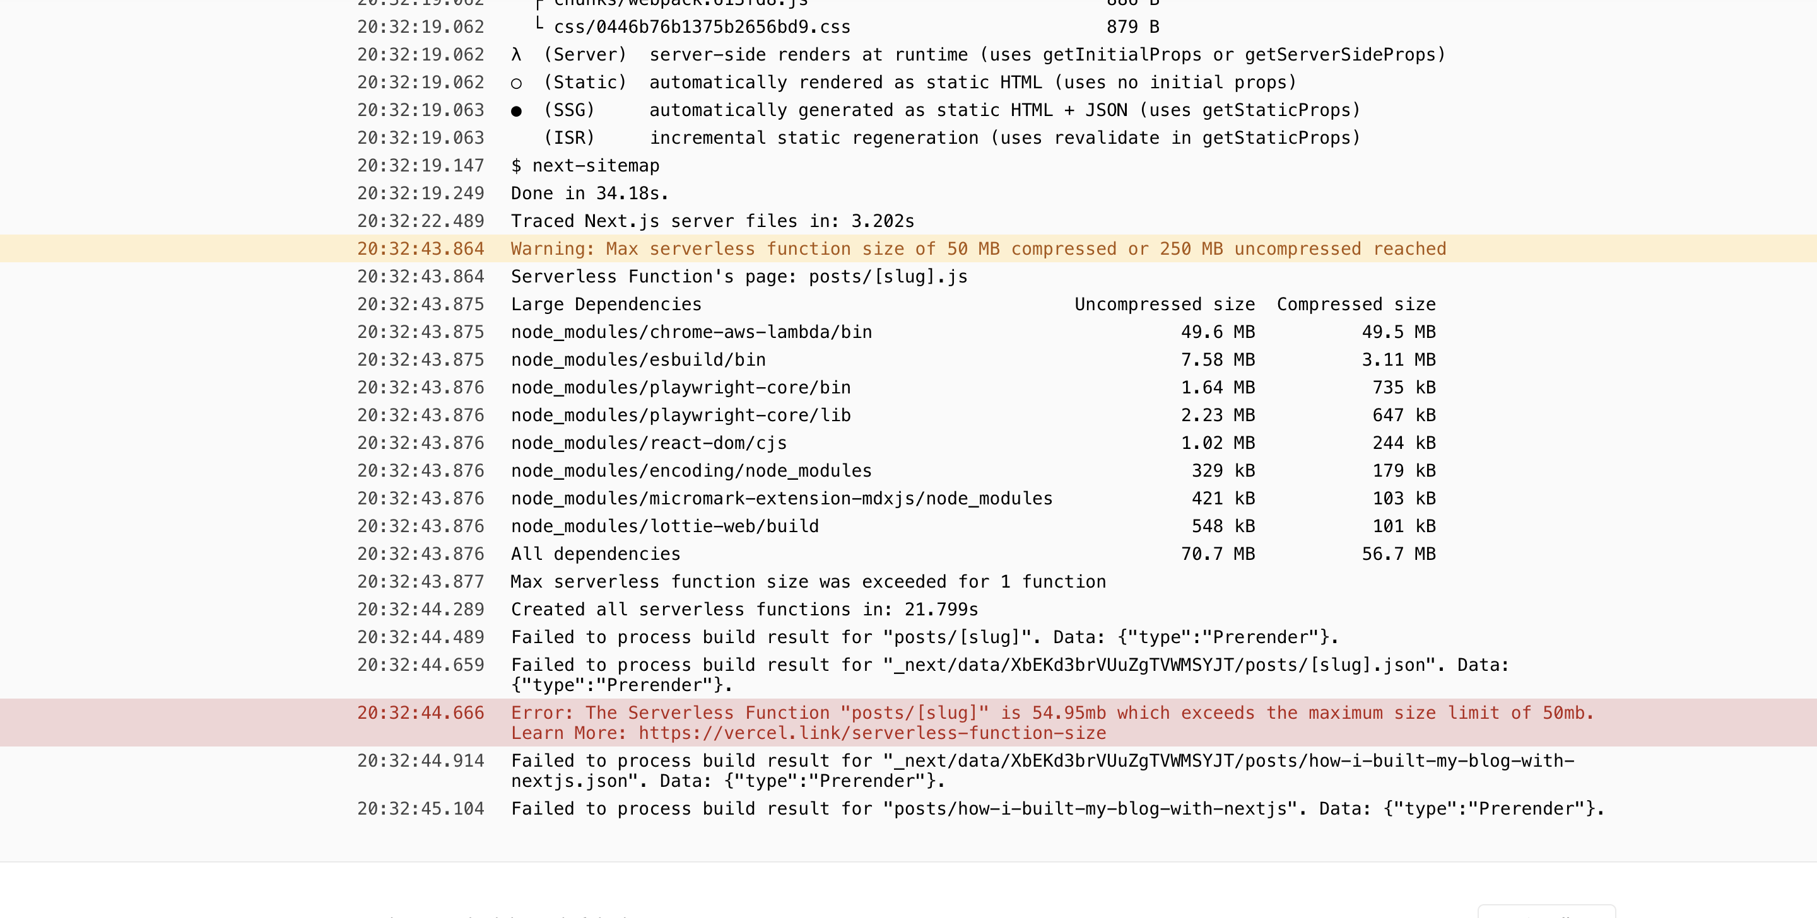Click the filled circle SSG symbol
This screenshot has width=1817, height=918.
pos(516,111)
